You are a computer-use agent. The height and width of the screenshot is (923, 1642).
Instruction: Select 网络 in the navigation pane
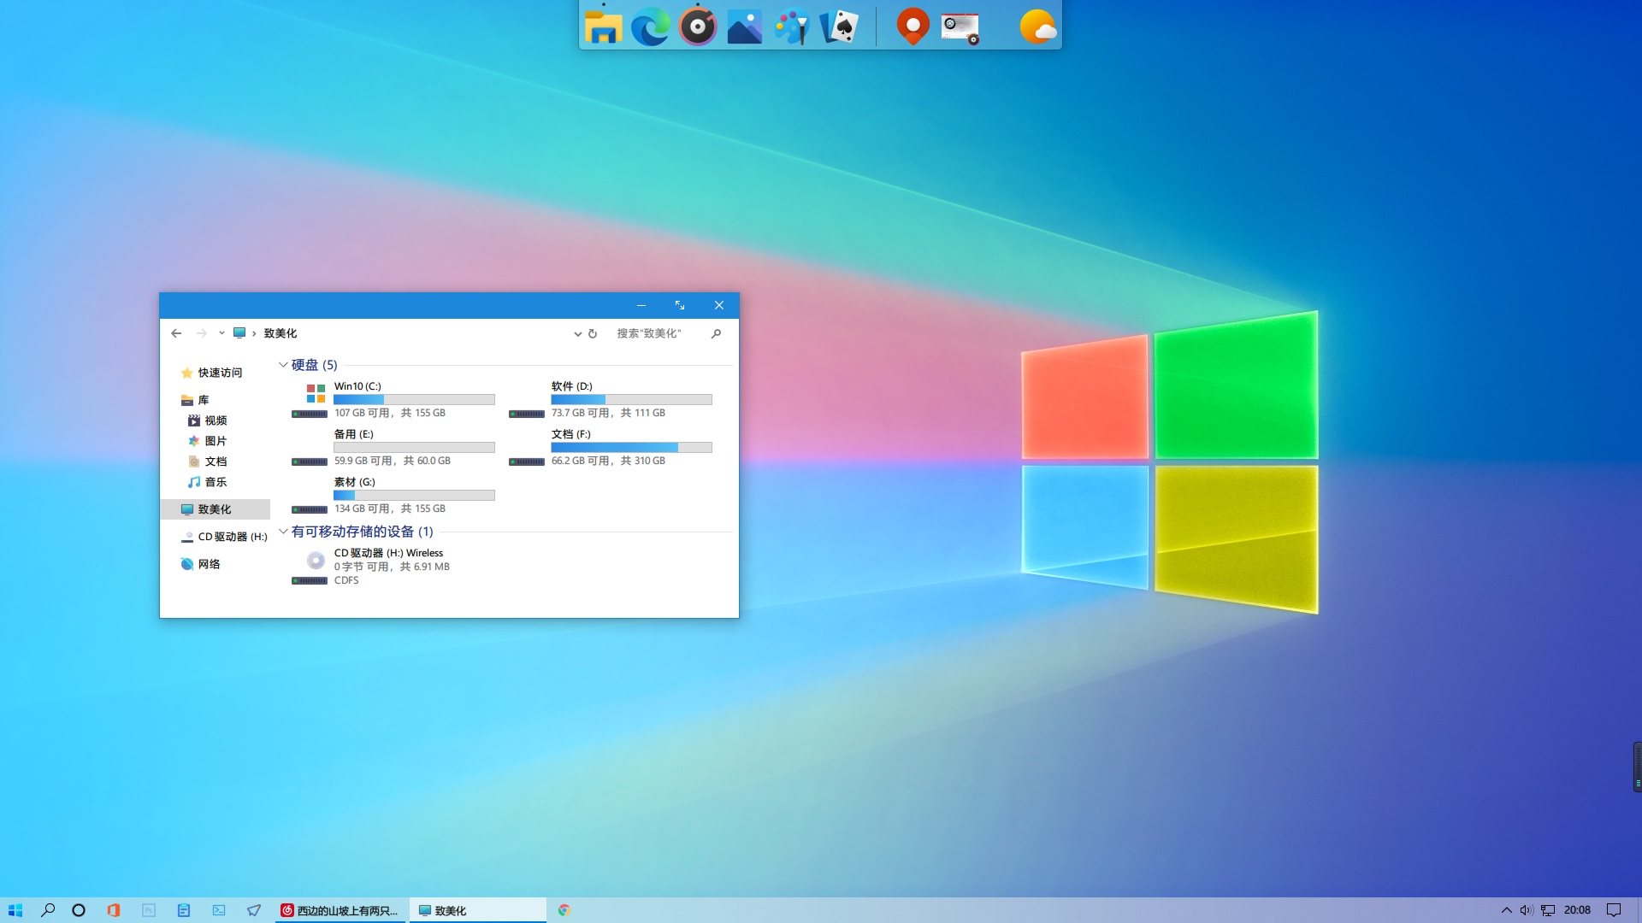click(209, 564)
